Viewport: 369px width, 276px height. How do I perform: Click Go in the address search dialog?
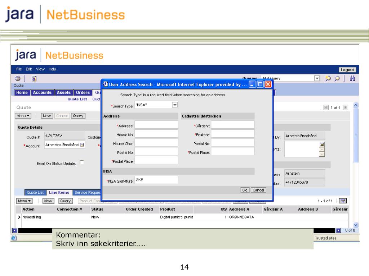(x=245, y=190)
